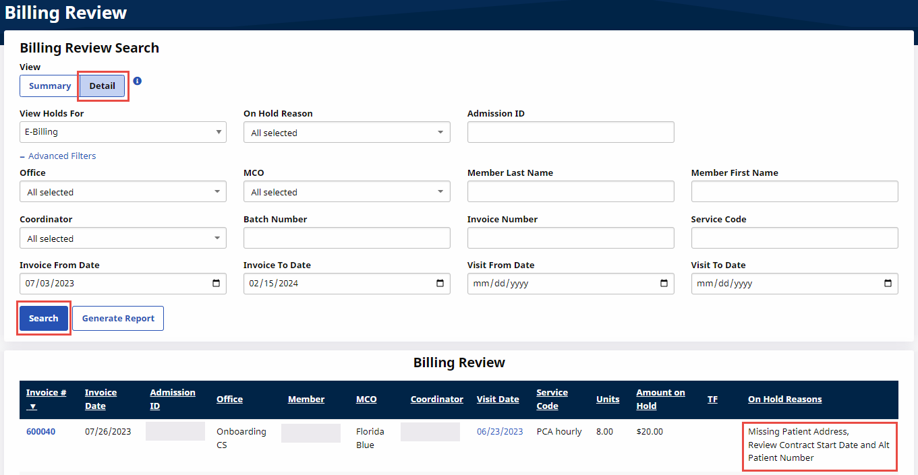The image size is (918, 475).
Task: Open the Office filter dropdown
Action: [123, 192]
